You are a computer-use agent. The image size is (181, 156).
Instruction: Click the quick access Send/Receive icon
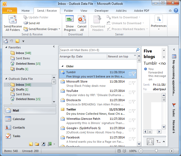click(x=6, y=41)
